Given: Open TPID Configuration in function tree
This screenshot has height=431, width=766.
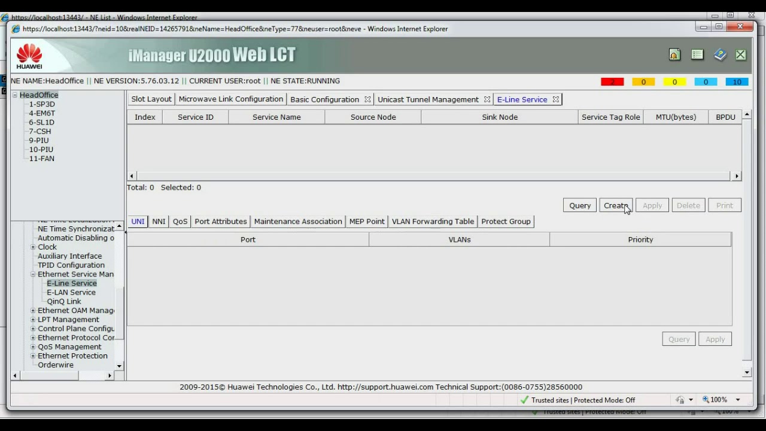Looking at the screenshot, I should (x=71, y=265).
